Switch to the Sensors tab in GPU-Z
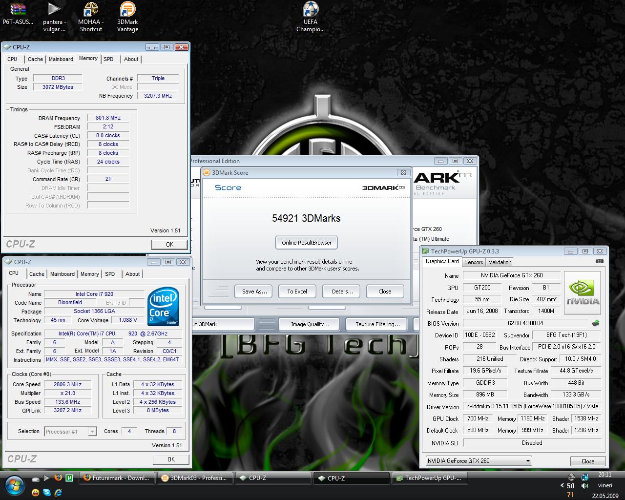 (474, 262)
